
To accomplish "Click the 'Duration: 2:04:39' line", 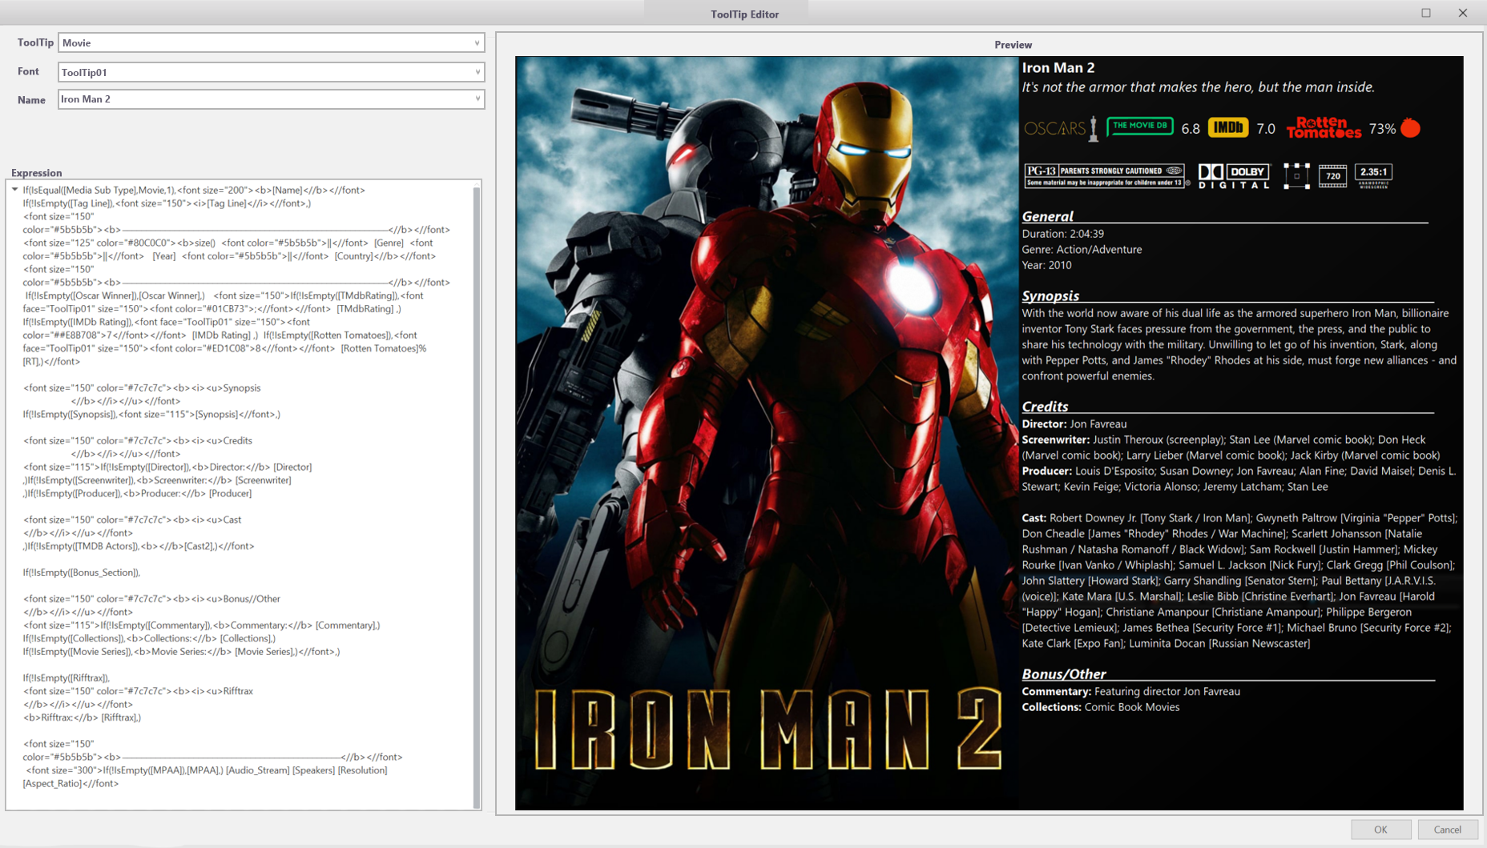I will click(1062, 234).
